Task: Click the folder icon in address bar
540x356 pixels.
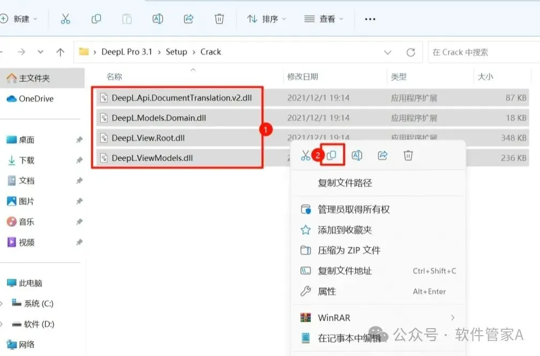Action: (x=84, y=51)
